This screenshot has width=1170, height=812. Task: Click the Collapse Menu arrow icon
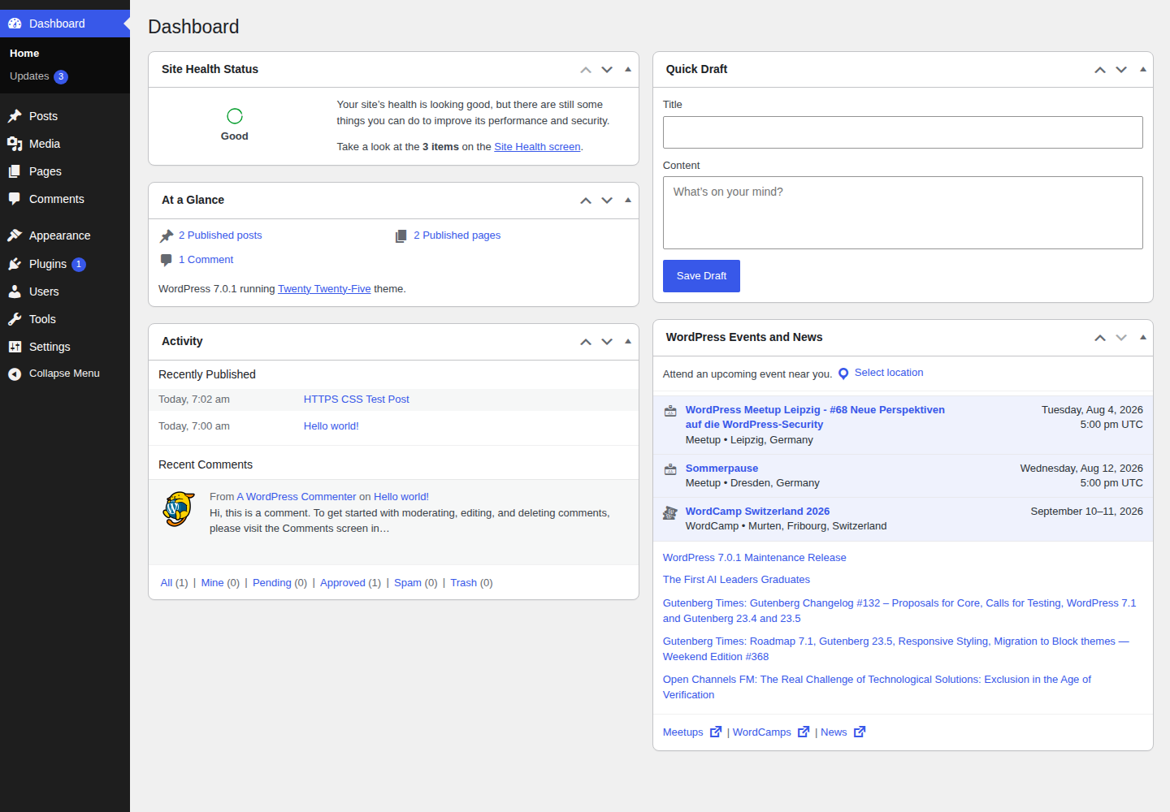coord(15,374)
